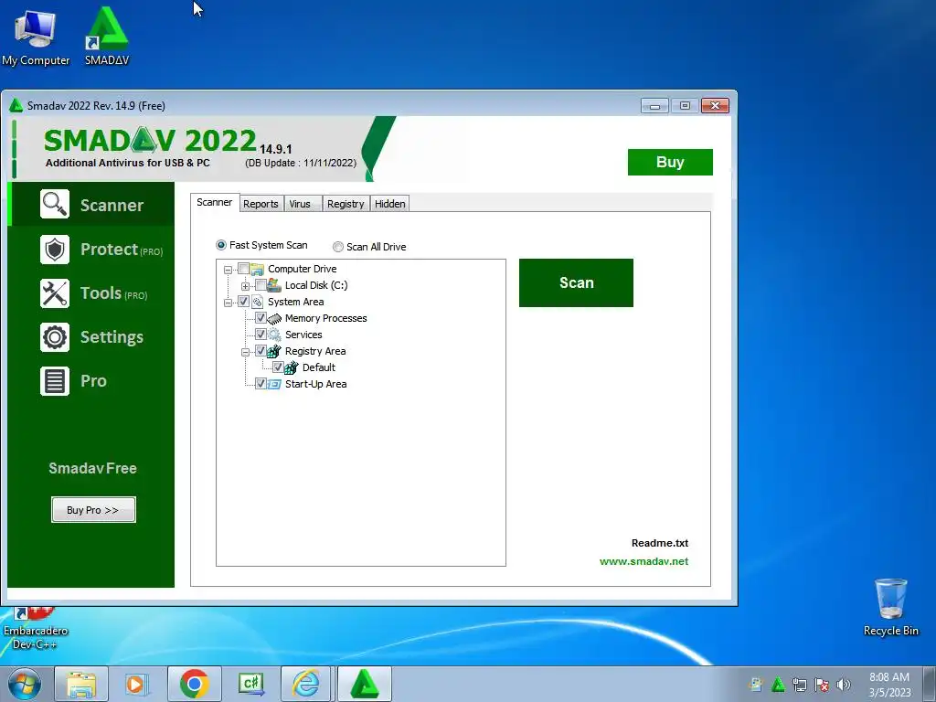Open the Pro list icon
The height and width of the screenshot is (702, 936).
(x=54, y=381)
